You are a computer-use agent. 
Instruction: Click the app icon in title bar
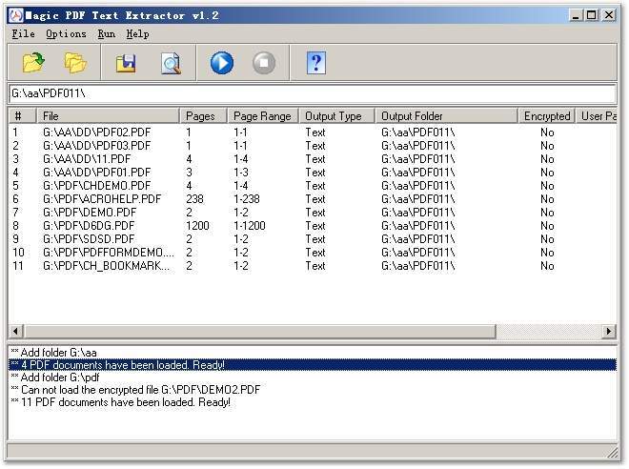pyautogui.click(x=15, y=15)
